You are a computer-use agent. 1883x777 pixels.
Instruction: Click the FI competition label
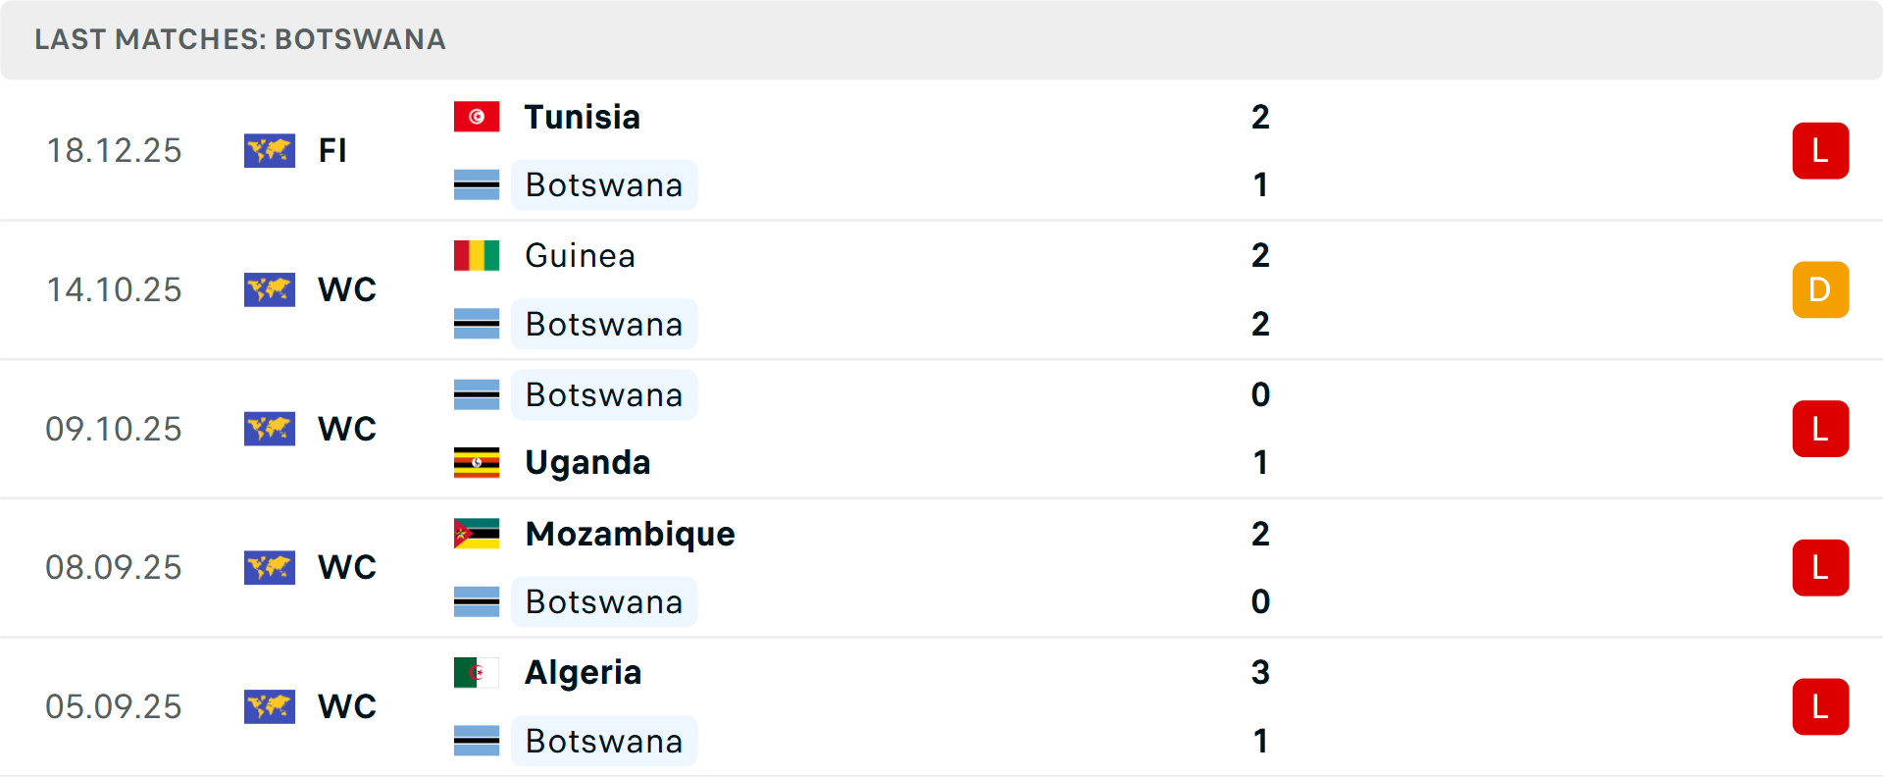tap(332, 151)
